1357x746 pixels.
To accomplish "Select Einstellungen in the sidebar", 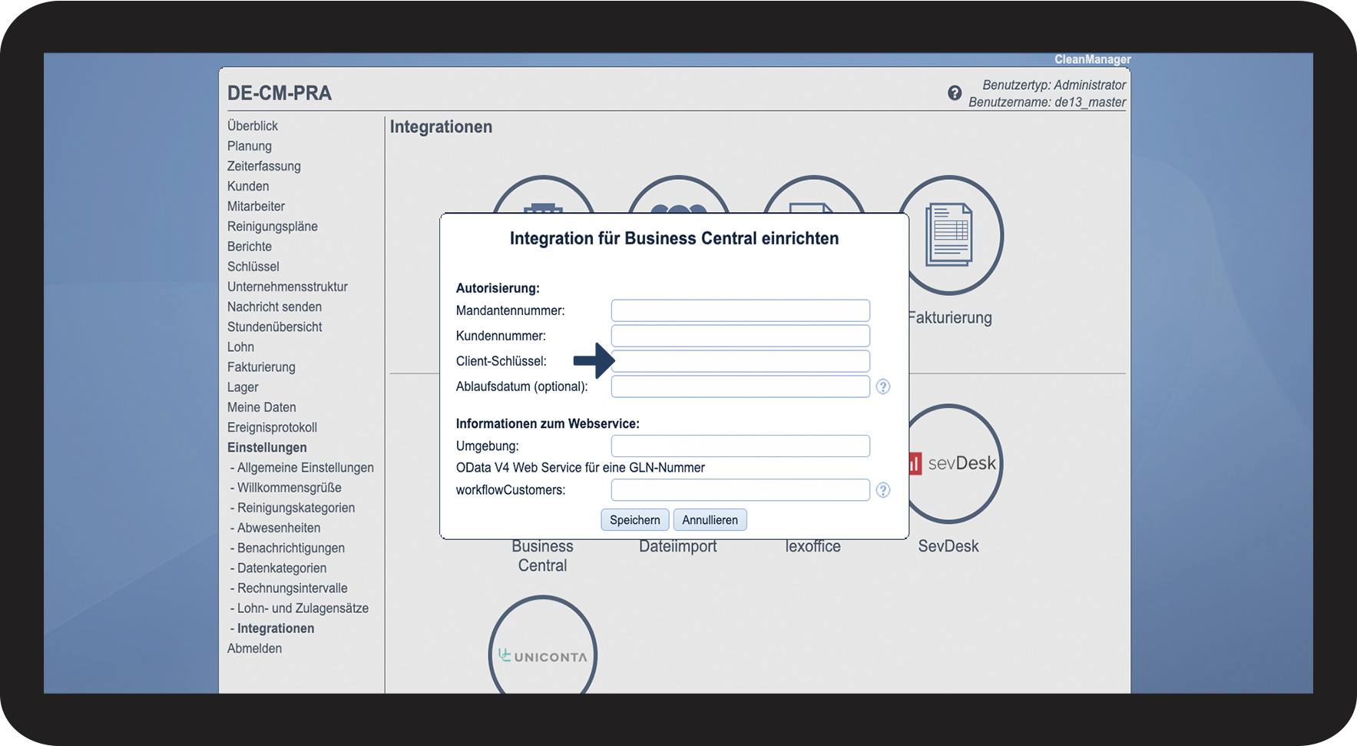I will (267, 447).
